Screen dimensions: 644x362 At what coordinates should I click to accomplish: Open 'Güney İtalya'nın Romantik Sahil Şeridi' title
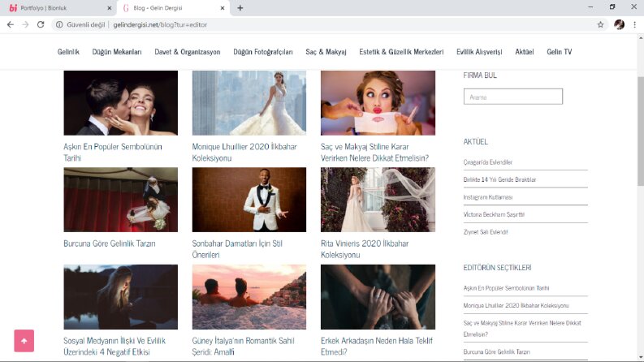point(243,346)
